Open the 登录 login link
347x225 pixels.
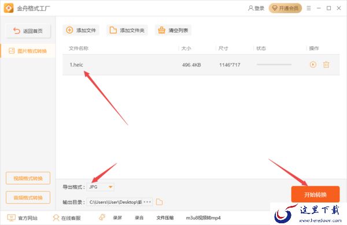pos(256,8)
